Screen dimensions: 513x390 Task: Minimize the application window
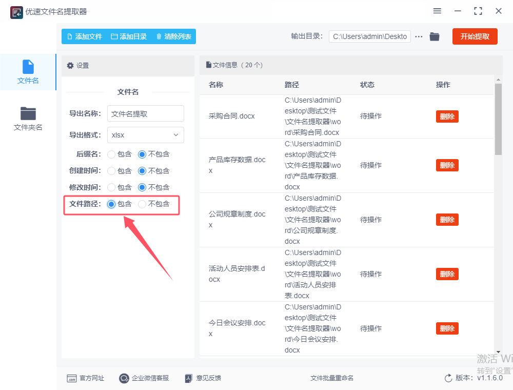pos(458,11)
